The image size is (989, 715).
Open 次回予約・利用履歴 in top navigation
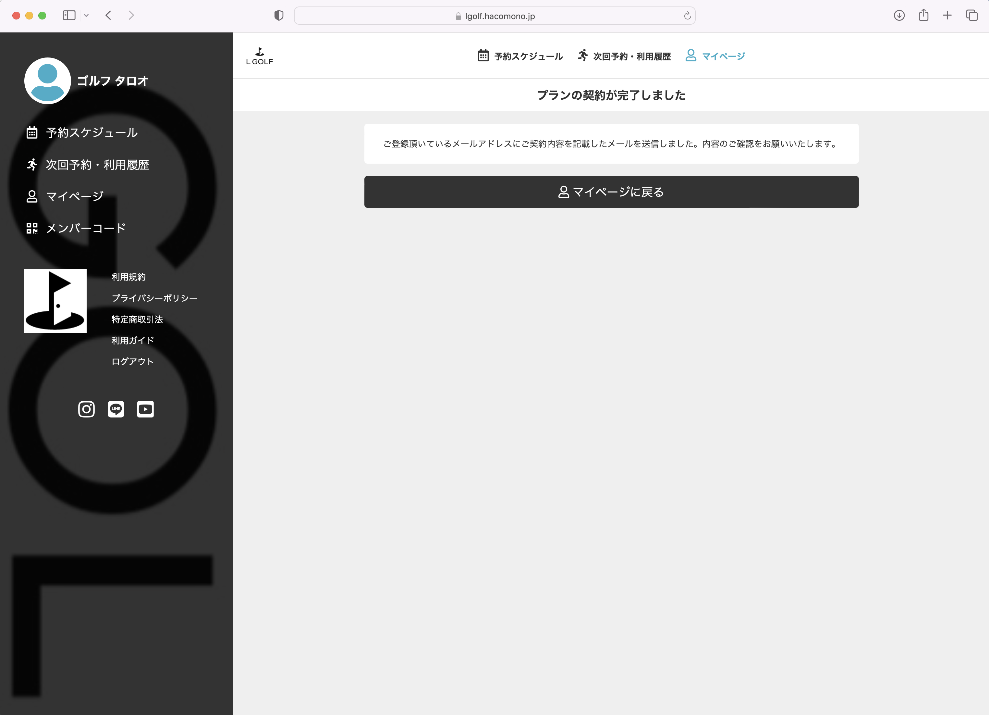(x=624, y=56)
